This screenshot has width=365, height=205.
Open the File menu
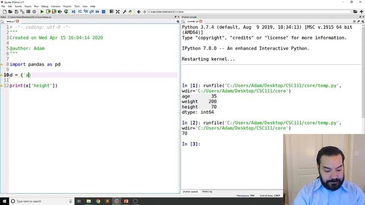point(3,6)
